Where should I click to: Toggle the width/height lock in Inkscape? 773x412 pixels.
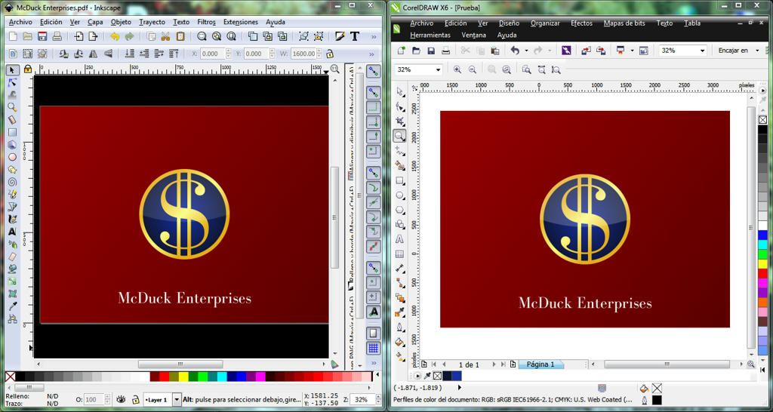(x=330, y=54)
